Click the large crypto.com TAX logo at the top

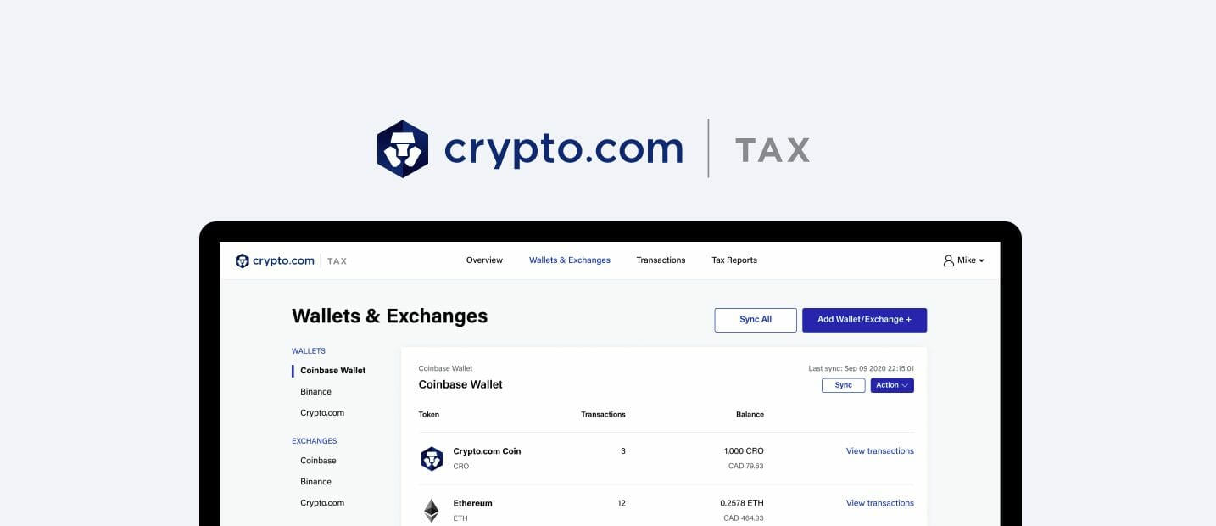click(594, 148)
